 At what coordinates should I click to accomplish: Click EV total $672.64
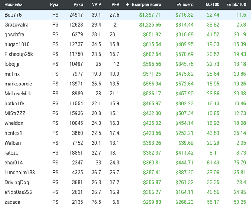pos(184,84)
